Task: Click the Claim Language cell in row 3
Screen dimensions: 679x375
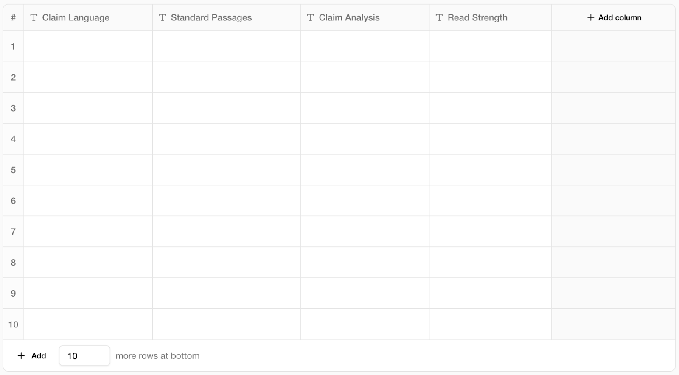Action: pyautogui.click(x=88, y=108)
